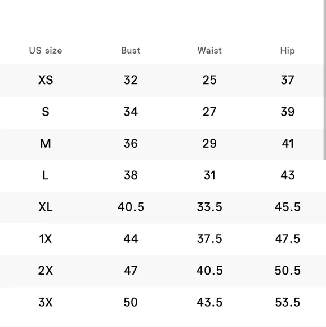This screenshot has height=327, width=326.
Task: Select the 3X size row label
Action: click(46, 302)
